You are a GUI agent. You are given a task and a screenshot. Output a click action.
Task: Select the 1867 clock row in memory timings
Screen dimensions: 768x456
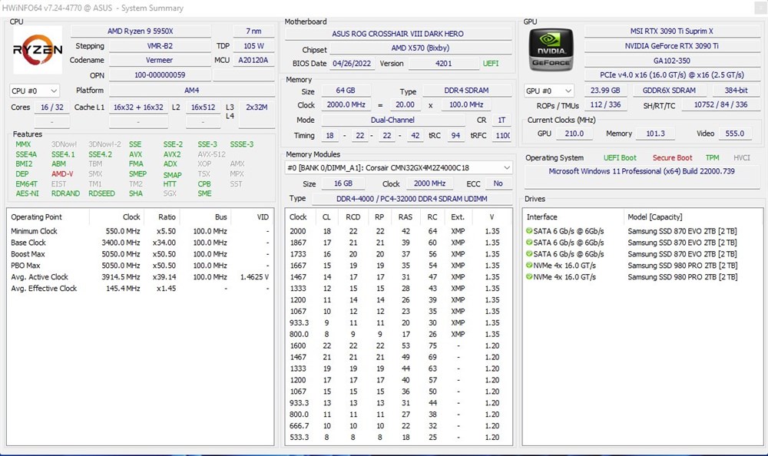click(398, 243)
